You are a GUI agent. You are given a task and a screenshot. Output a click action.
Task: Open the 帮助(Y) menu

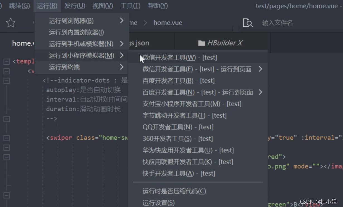158,6
